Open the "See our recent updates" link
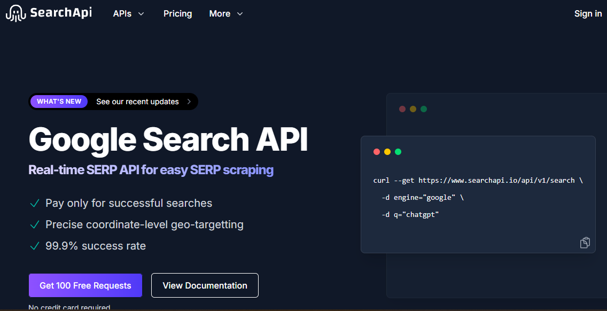 [x=137, y=102]
